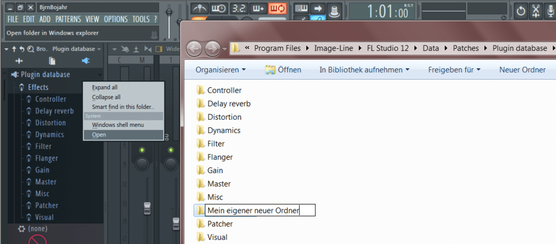Open the Wide mixer layout dropdown
The width and height of the screenshot is (556, 244).
tap(173, 49)
